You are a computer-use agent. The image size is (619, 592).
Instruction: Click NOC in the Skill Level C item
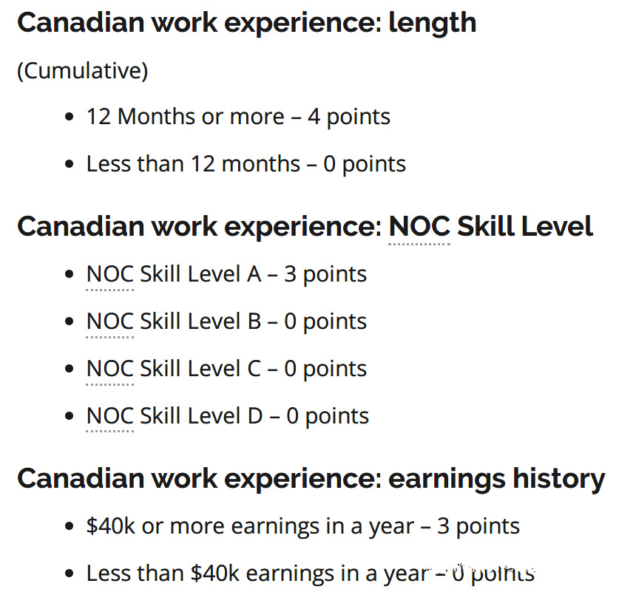109,368
